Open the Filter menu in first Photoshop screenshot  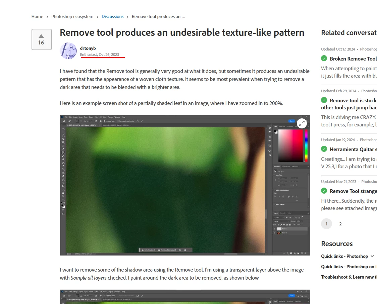96,117
